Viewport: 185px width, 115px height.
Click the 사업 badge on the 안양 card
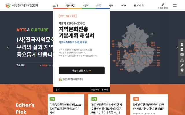94,99
